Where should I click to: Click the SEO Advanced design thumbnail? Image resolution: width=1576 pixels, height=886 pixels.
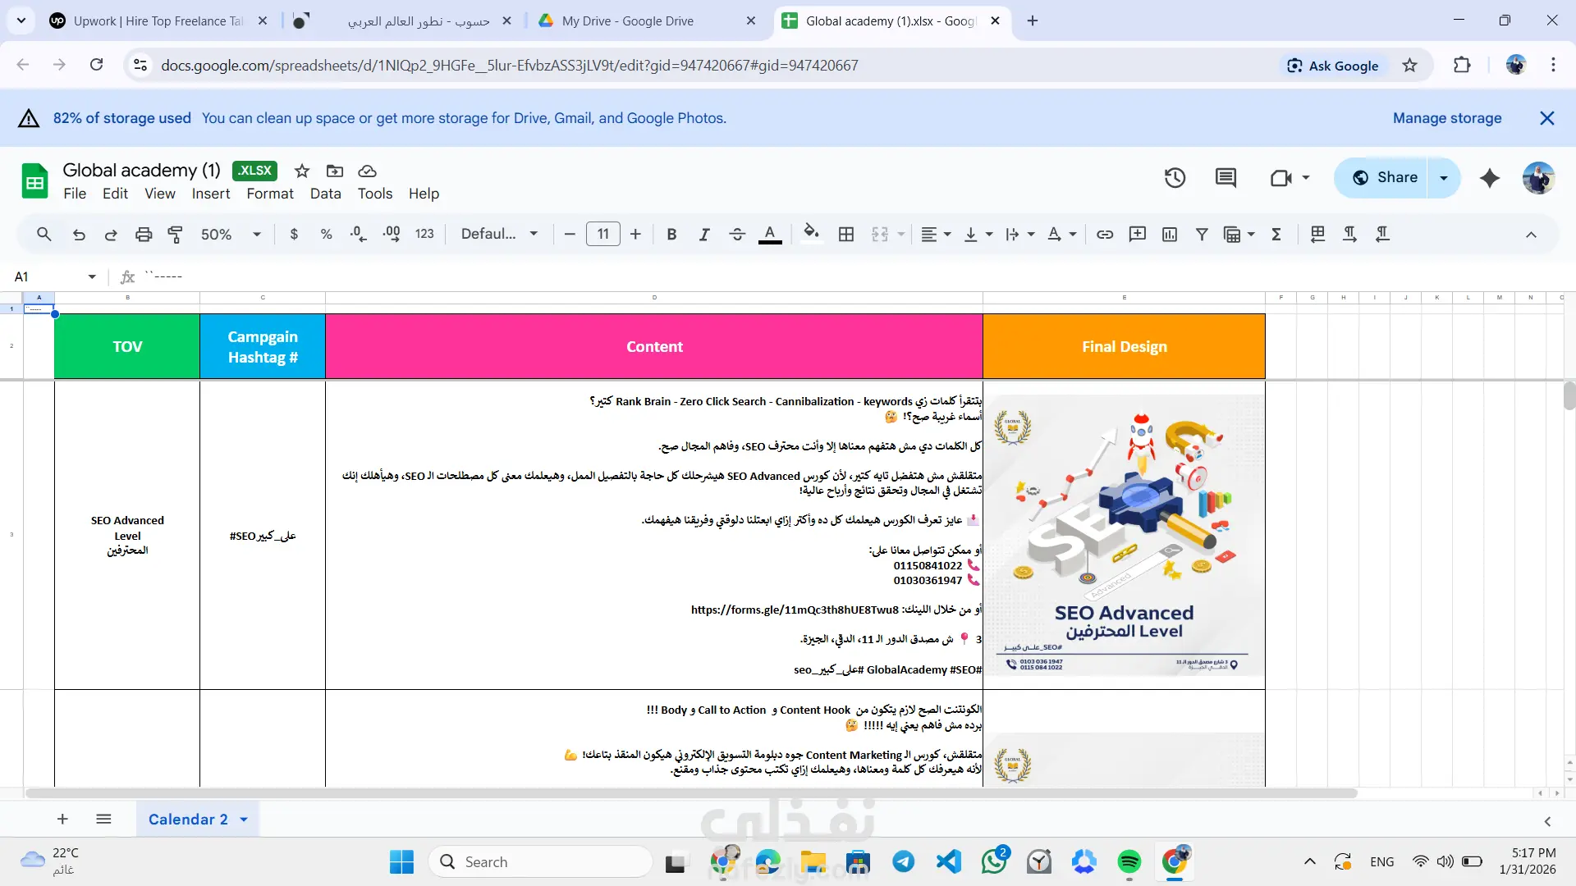(1123, 535)
